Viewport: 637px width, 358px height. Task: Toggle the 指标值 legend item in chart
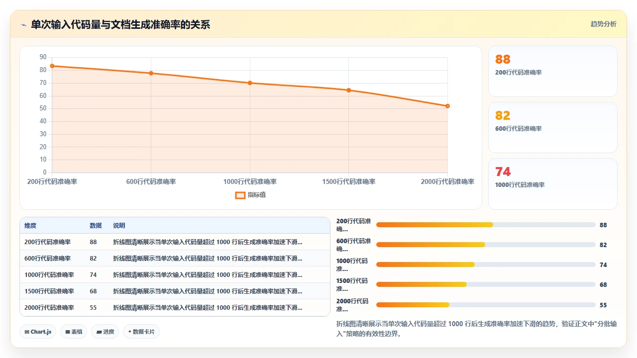tap(250, 195)
